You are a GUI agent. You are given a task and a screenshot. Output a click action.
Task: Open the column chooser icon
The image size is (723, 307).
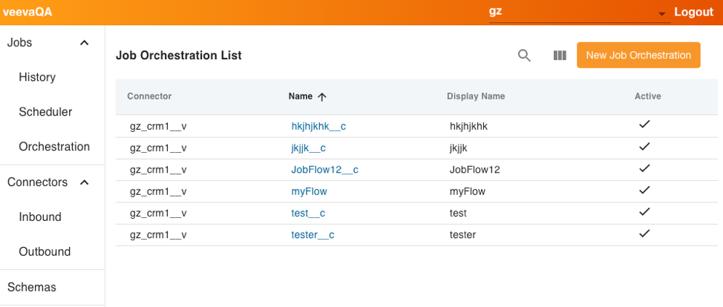pyautogui.click(x=560, y=56)
